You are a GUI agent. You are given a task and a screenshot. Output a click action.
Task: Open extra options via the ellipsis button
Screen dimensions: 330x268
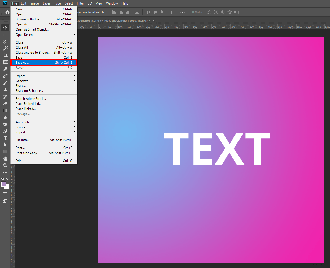pos(183,12)
